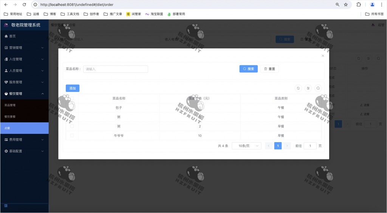Image resolution: width=387 pixels, height=213 pixels.
Task: Click 共 4 条 total count text
Action: tap(223, 146)
